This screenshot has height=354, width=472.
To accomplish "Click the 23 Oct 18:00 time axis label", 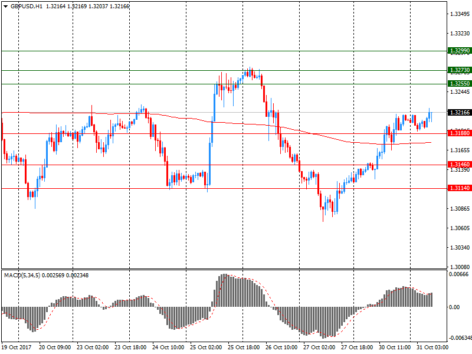I will pyautogui.click(x=130, y=347).
